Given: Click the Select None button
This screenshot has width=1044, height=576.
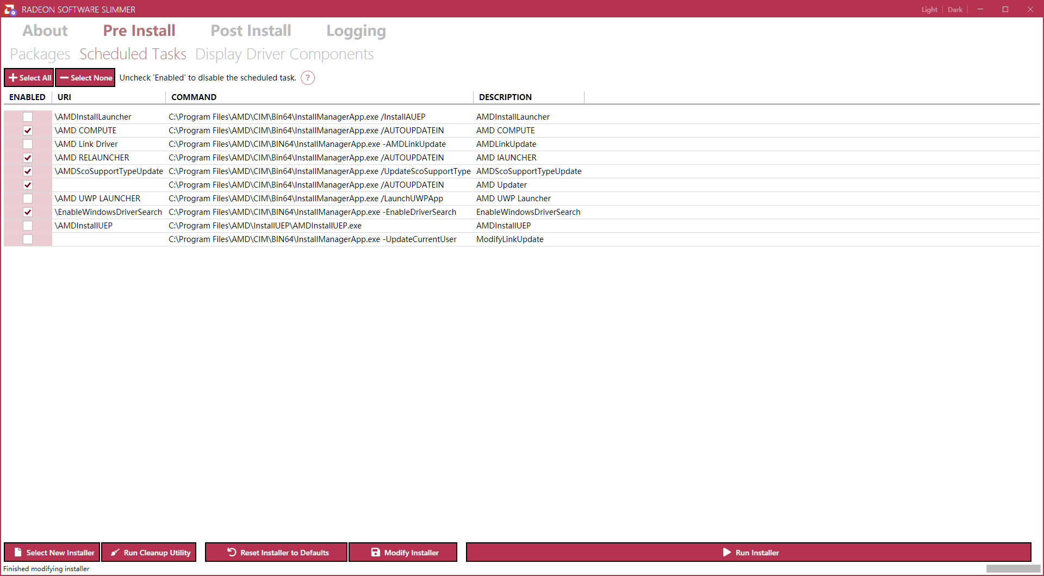Looking at the screenshot, I should click(x=85, y=78).
